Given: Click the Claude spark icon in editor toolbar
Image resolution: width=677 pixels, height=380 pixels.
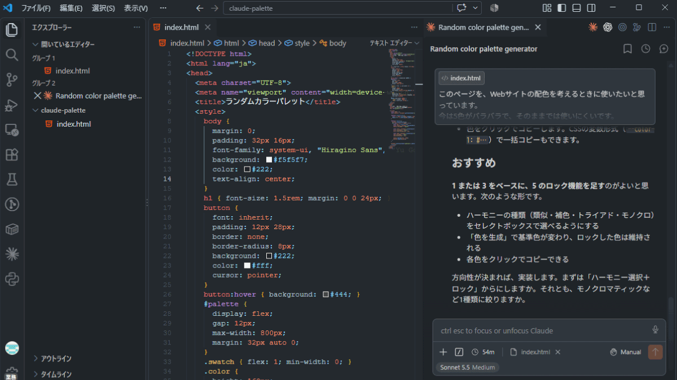Looking at the screenshot, I should click(x=593, y=27).
